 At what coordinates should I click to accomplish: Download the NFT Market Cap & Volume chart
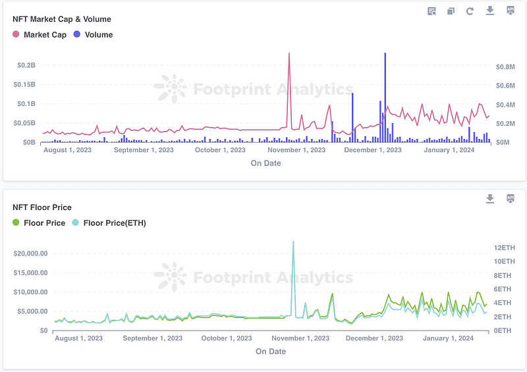pyautogui.click(x=490, y=11)
